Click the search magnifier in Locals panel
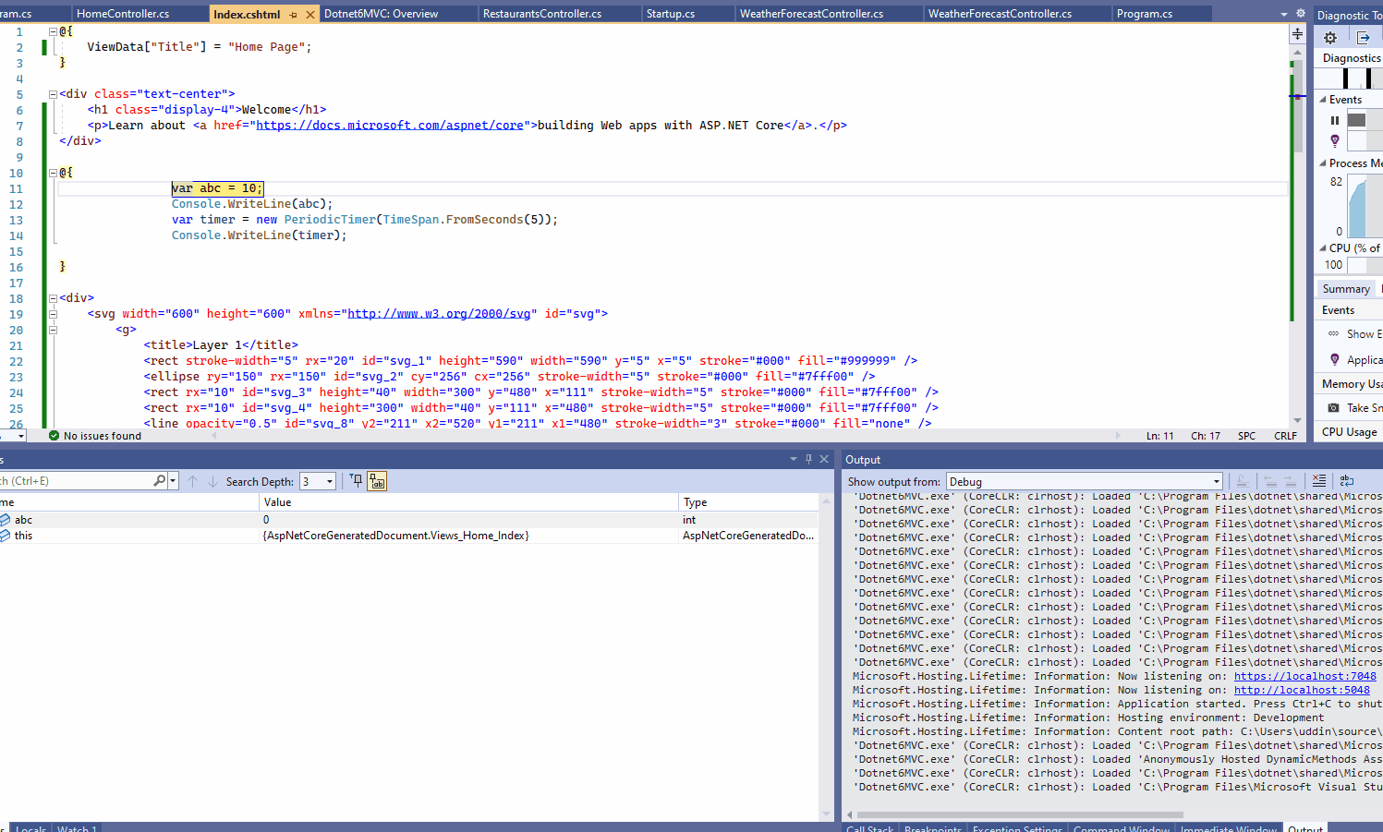The image size is (1383, 832). (160, 481)
